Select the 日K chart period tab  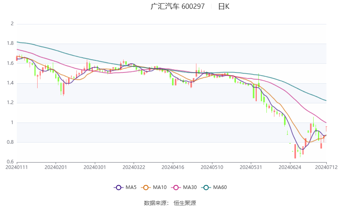(224, 6)
